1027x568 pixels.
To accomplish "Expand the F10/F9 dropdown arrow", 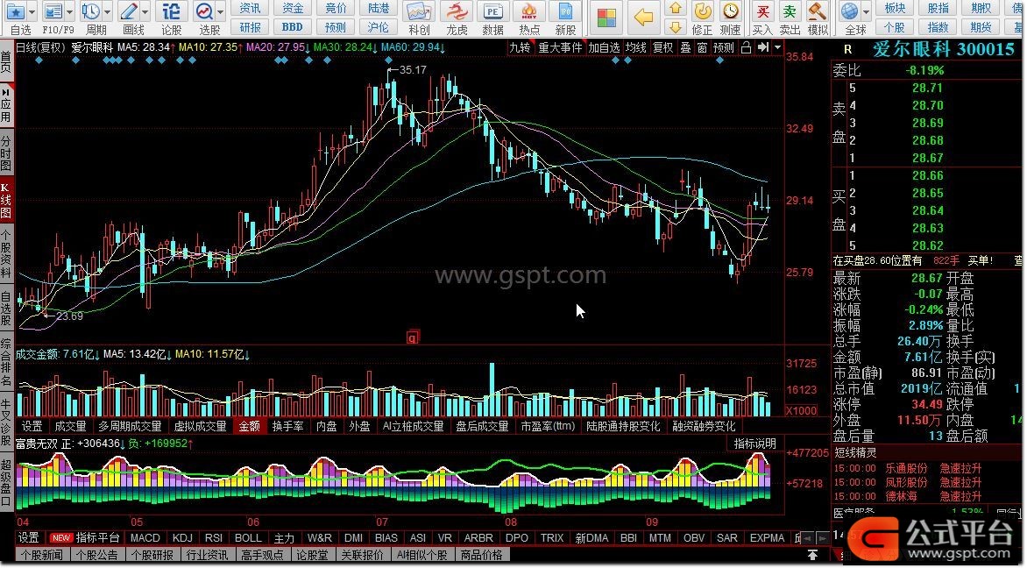I will [69, 11].
